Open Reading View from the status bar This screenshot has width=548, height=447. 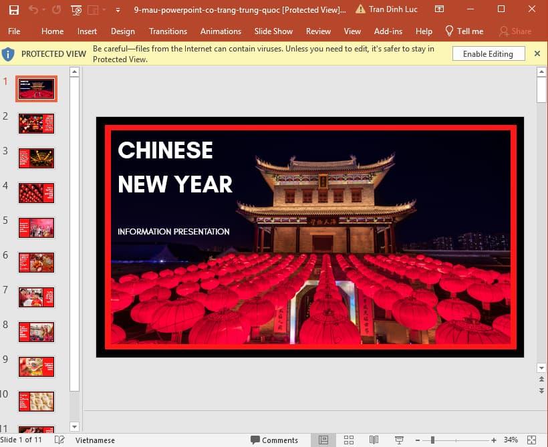click(x=374, y=440)
